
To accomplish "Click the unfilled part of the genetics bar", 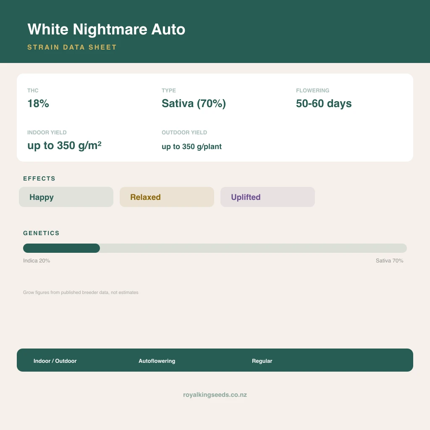I will (x=253, y=248).
